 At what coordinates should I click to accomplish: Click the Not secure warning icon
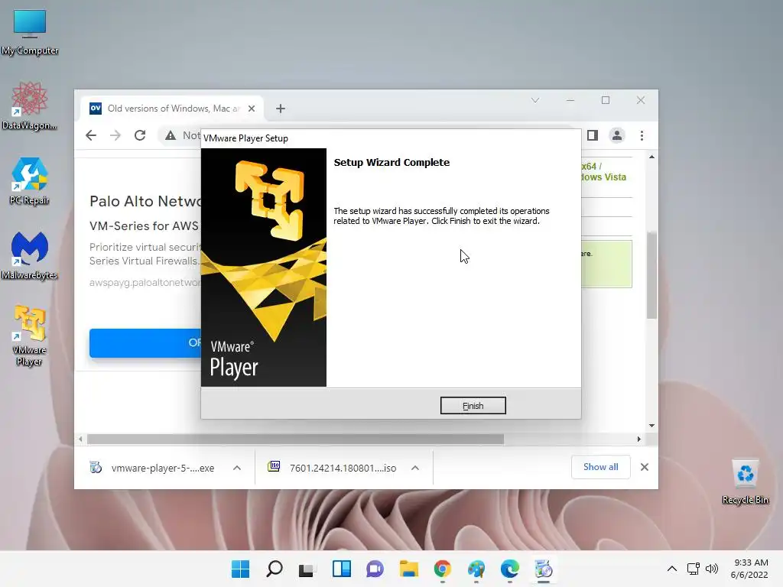point(171,135)
